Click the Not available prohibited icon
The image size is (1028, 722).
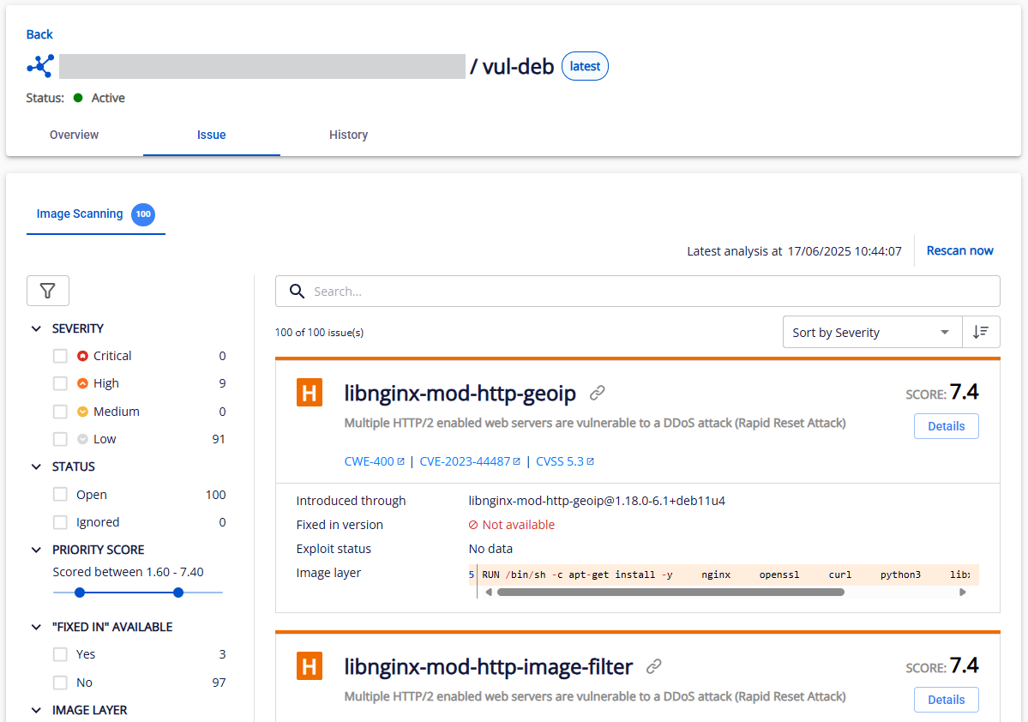[x=473, y=525]
